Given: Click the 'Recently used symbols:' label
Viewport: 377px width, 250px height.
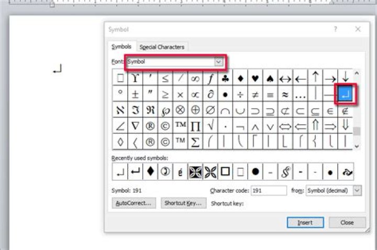Looking at the screenshot, I should point(140,158).
